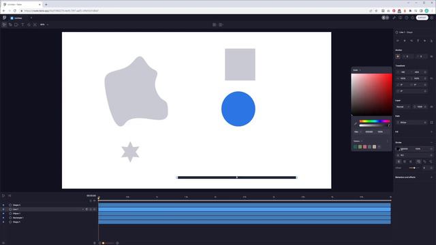Open the Hex color mode dropdown
436x245 pixels.
click(358, 131)
